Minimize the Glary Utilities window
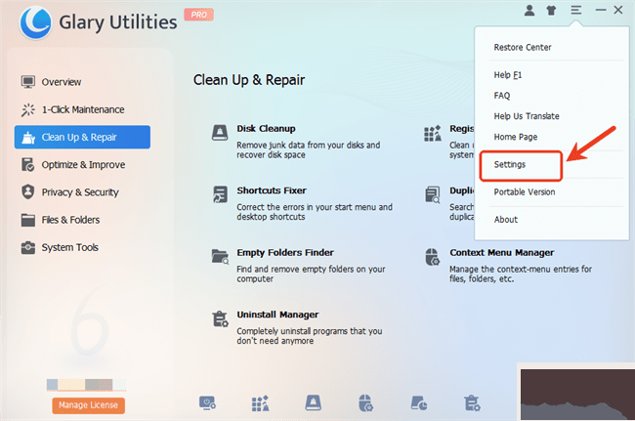Viewport: 635px width, 421px height. click(x=601, y=10)
